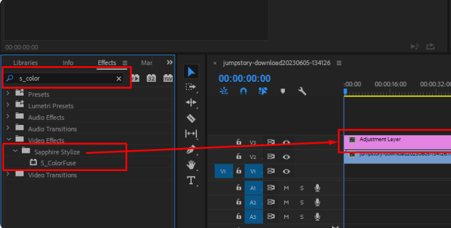Switch to the Libraries tab
This screenshot has width=451, height=228.
click(x=25, y=62)
